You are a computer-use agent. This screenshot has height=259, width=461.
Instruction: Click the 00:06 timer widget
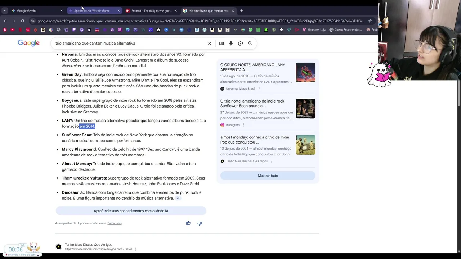(x=15, y=249)
